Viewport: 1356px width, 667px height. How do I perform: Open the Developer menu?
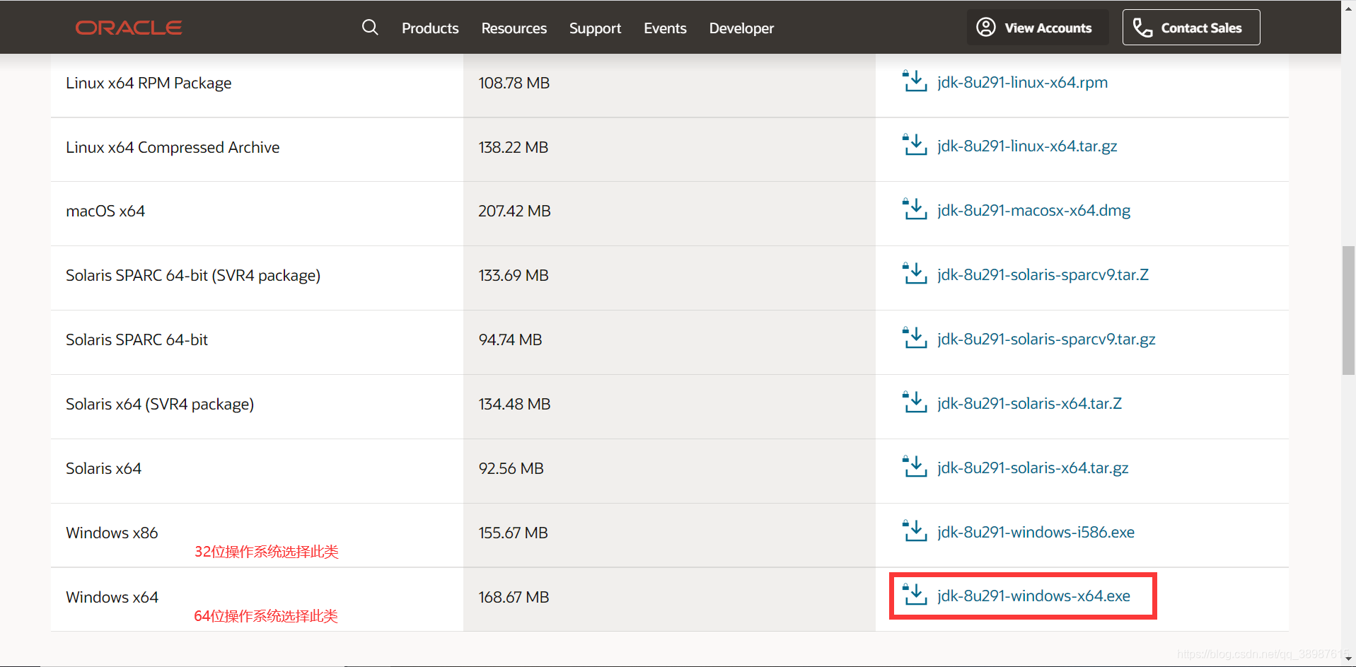click(741, 28)
